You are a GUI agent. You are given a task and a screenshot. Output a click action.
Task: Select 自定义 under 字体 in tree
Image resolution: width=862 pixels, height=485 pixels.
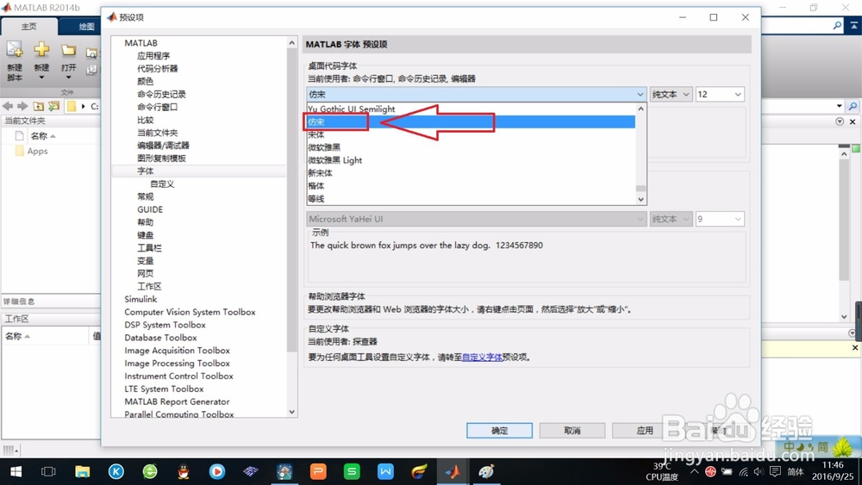(x=162, y=184)
